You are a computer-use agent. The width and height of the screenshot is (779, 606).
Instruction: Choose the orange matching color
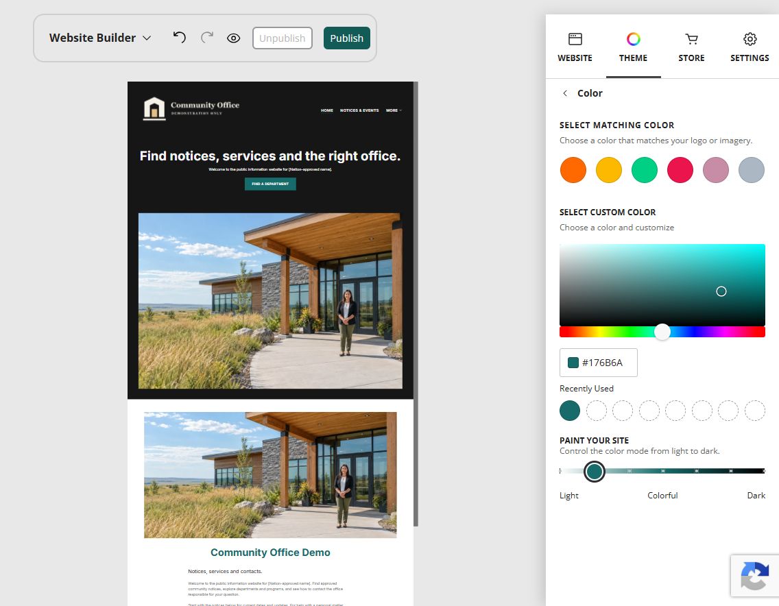coord(573,170)
